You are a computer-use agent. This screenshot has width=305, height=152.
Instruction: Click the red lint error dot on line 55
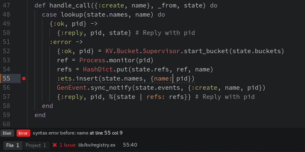pyautogui.click(x=24, y=78)
